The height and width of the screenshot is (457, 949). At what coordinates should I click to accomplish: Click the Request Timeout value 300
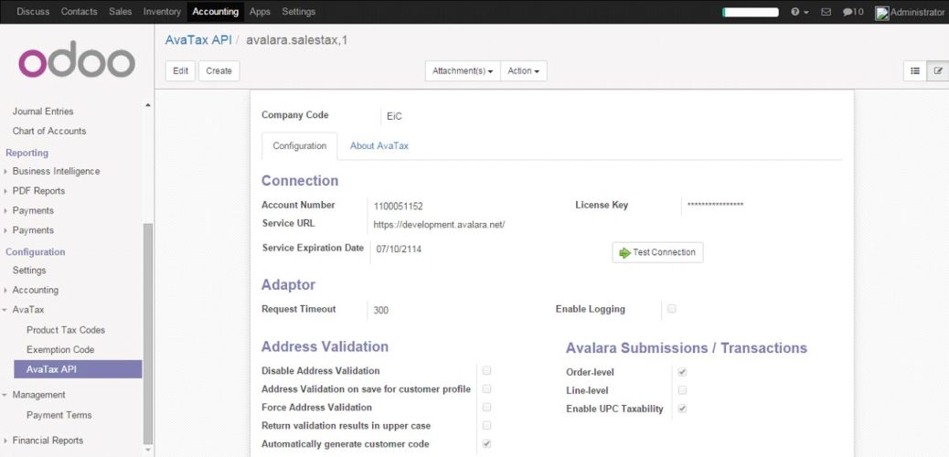pos(380,311)
